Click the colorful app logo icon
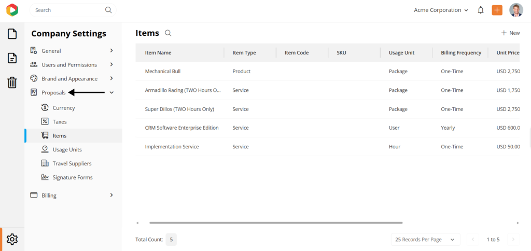Screen dimensions: 531x251 coord(12,10)
